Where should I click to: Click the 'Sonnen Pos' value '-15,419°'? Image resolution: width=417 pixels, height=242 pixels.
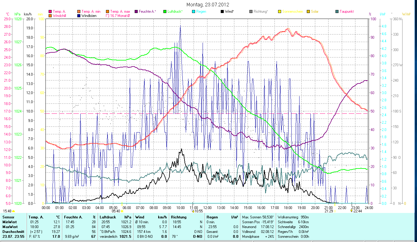point(268,222)
